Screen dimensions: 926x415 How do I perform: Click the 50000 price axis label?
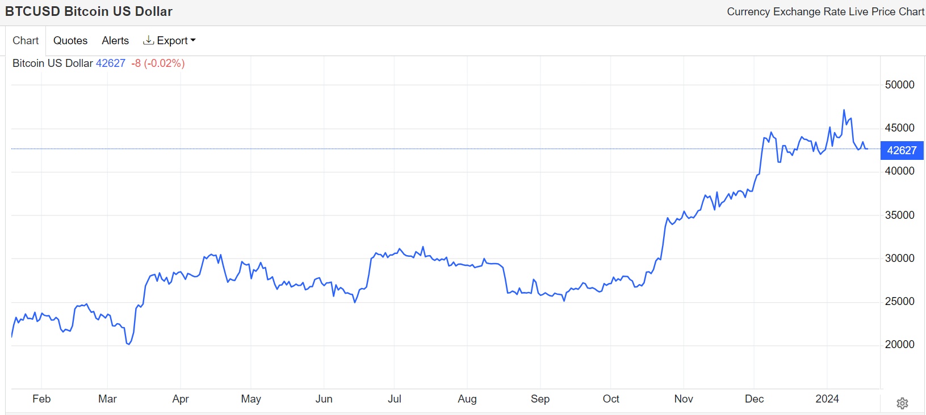(x=900, y=84)
